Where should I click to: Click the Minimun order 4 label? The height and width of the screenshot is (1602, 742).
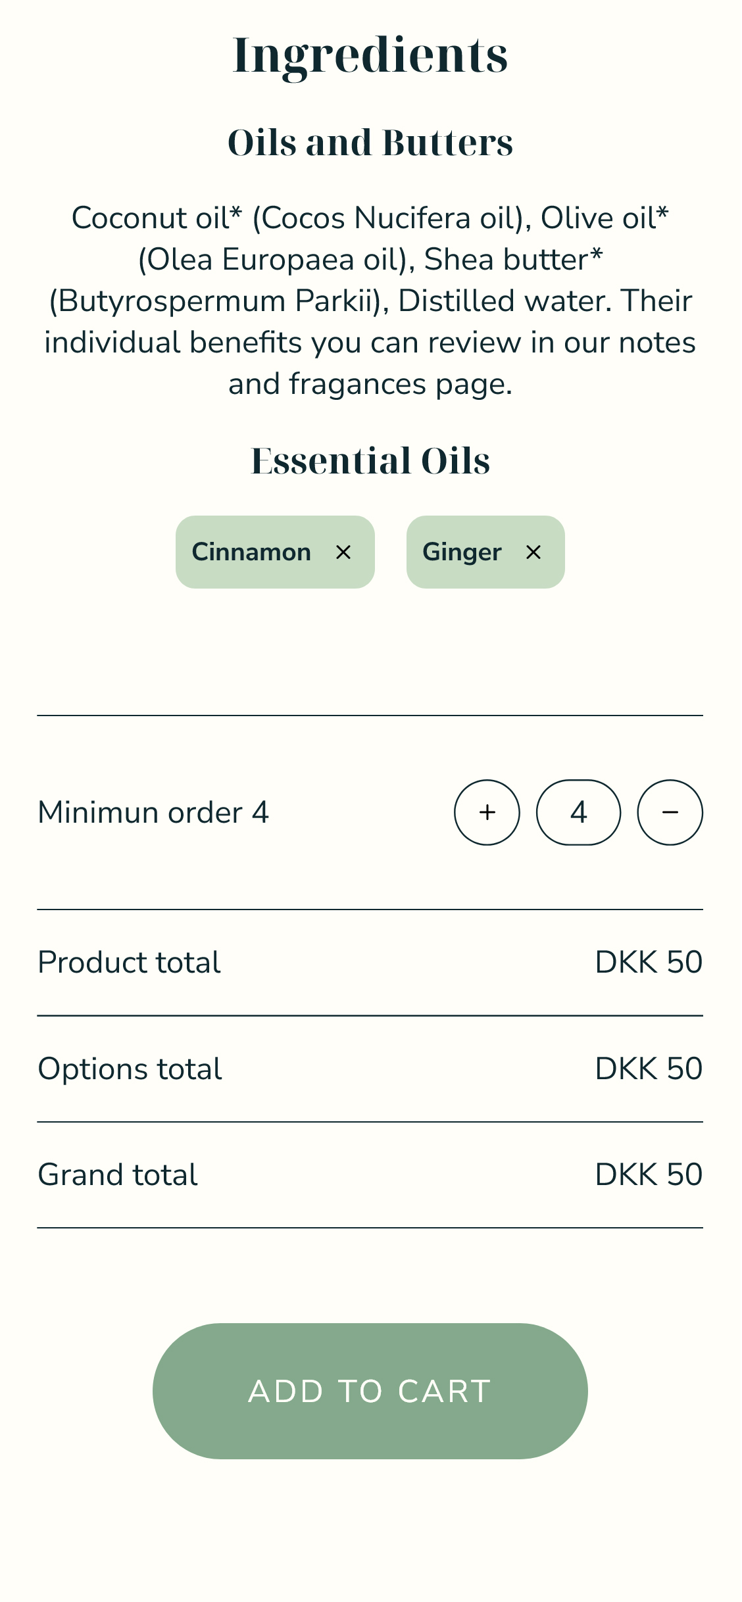coord(153,812)
